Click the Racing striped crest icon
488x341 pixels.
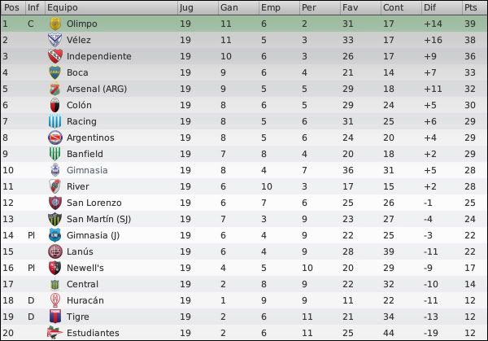pos(55,121)
